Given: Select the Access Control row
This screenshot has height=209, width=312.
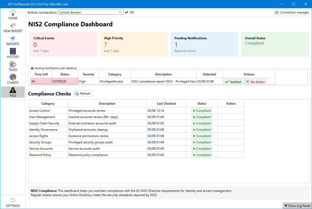Looking at the screenshot, I should [x=136, y=110].
